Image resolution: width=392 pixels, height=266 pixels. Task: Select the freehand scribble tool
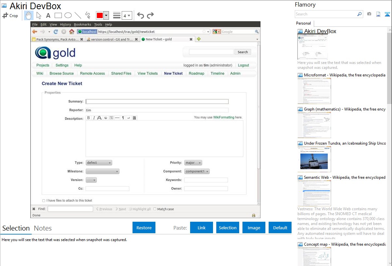(88, 15)
